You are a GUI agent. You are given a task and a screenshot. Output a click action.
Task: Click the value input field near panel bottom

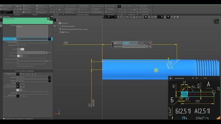(32, 93)
